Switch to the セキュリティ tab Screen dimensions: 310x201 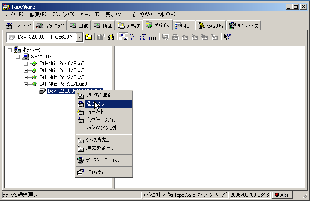211,26
